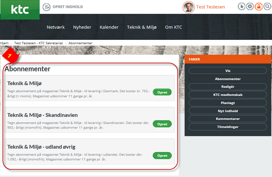Viewport: 272px width, 177px height.
Task: Open the settings gear icon
Action: (250, 6)
